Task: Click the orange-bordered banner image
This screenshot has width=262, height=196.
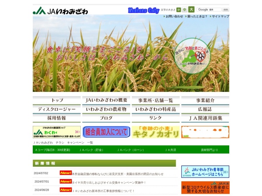Action: 205,132
